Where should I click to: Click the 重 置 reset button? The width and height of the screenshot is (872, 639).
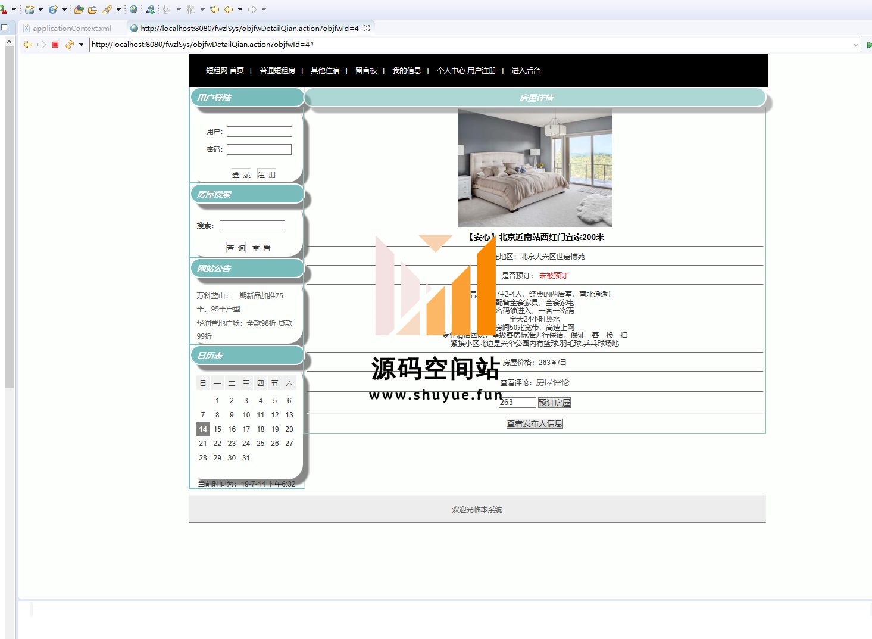pyautogui.click(x=261, y=248)
